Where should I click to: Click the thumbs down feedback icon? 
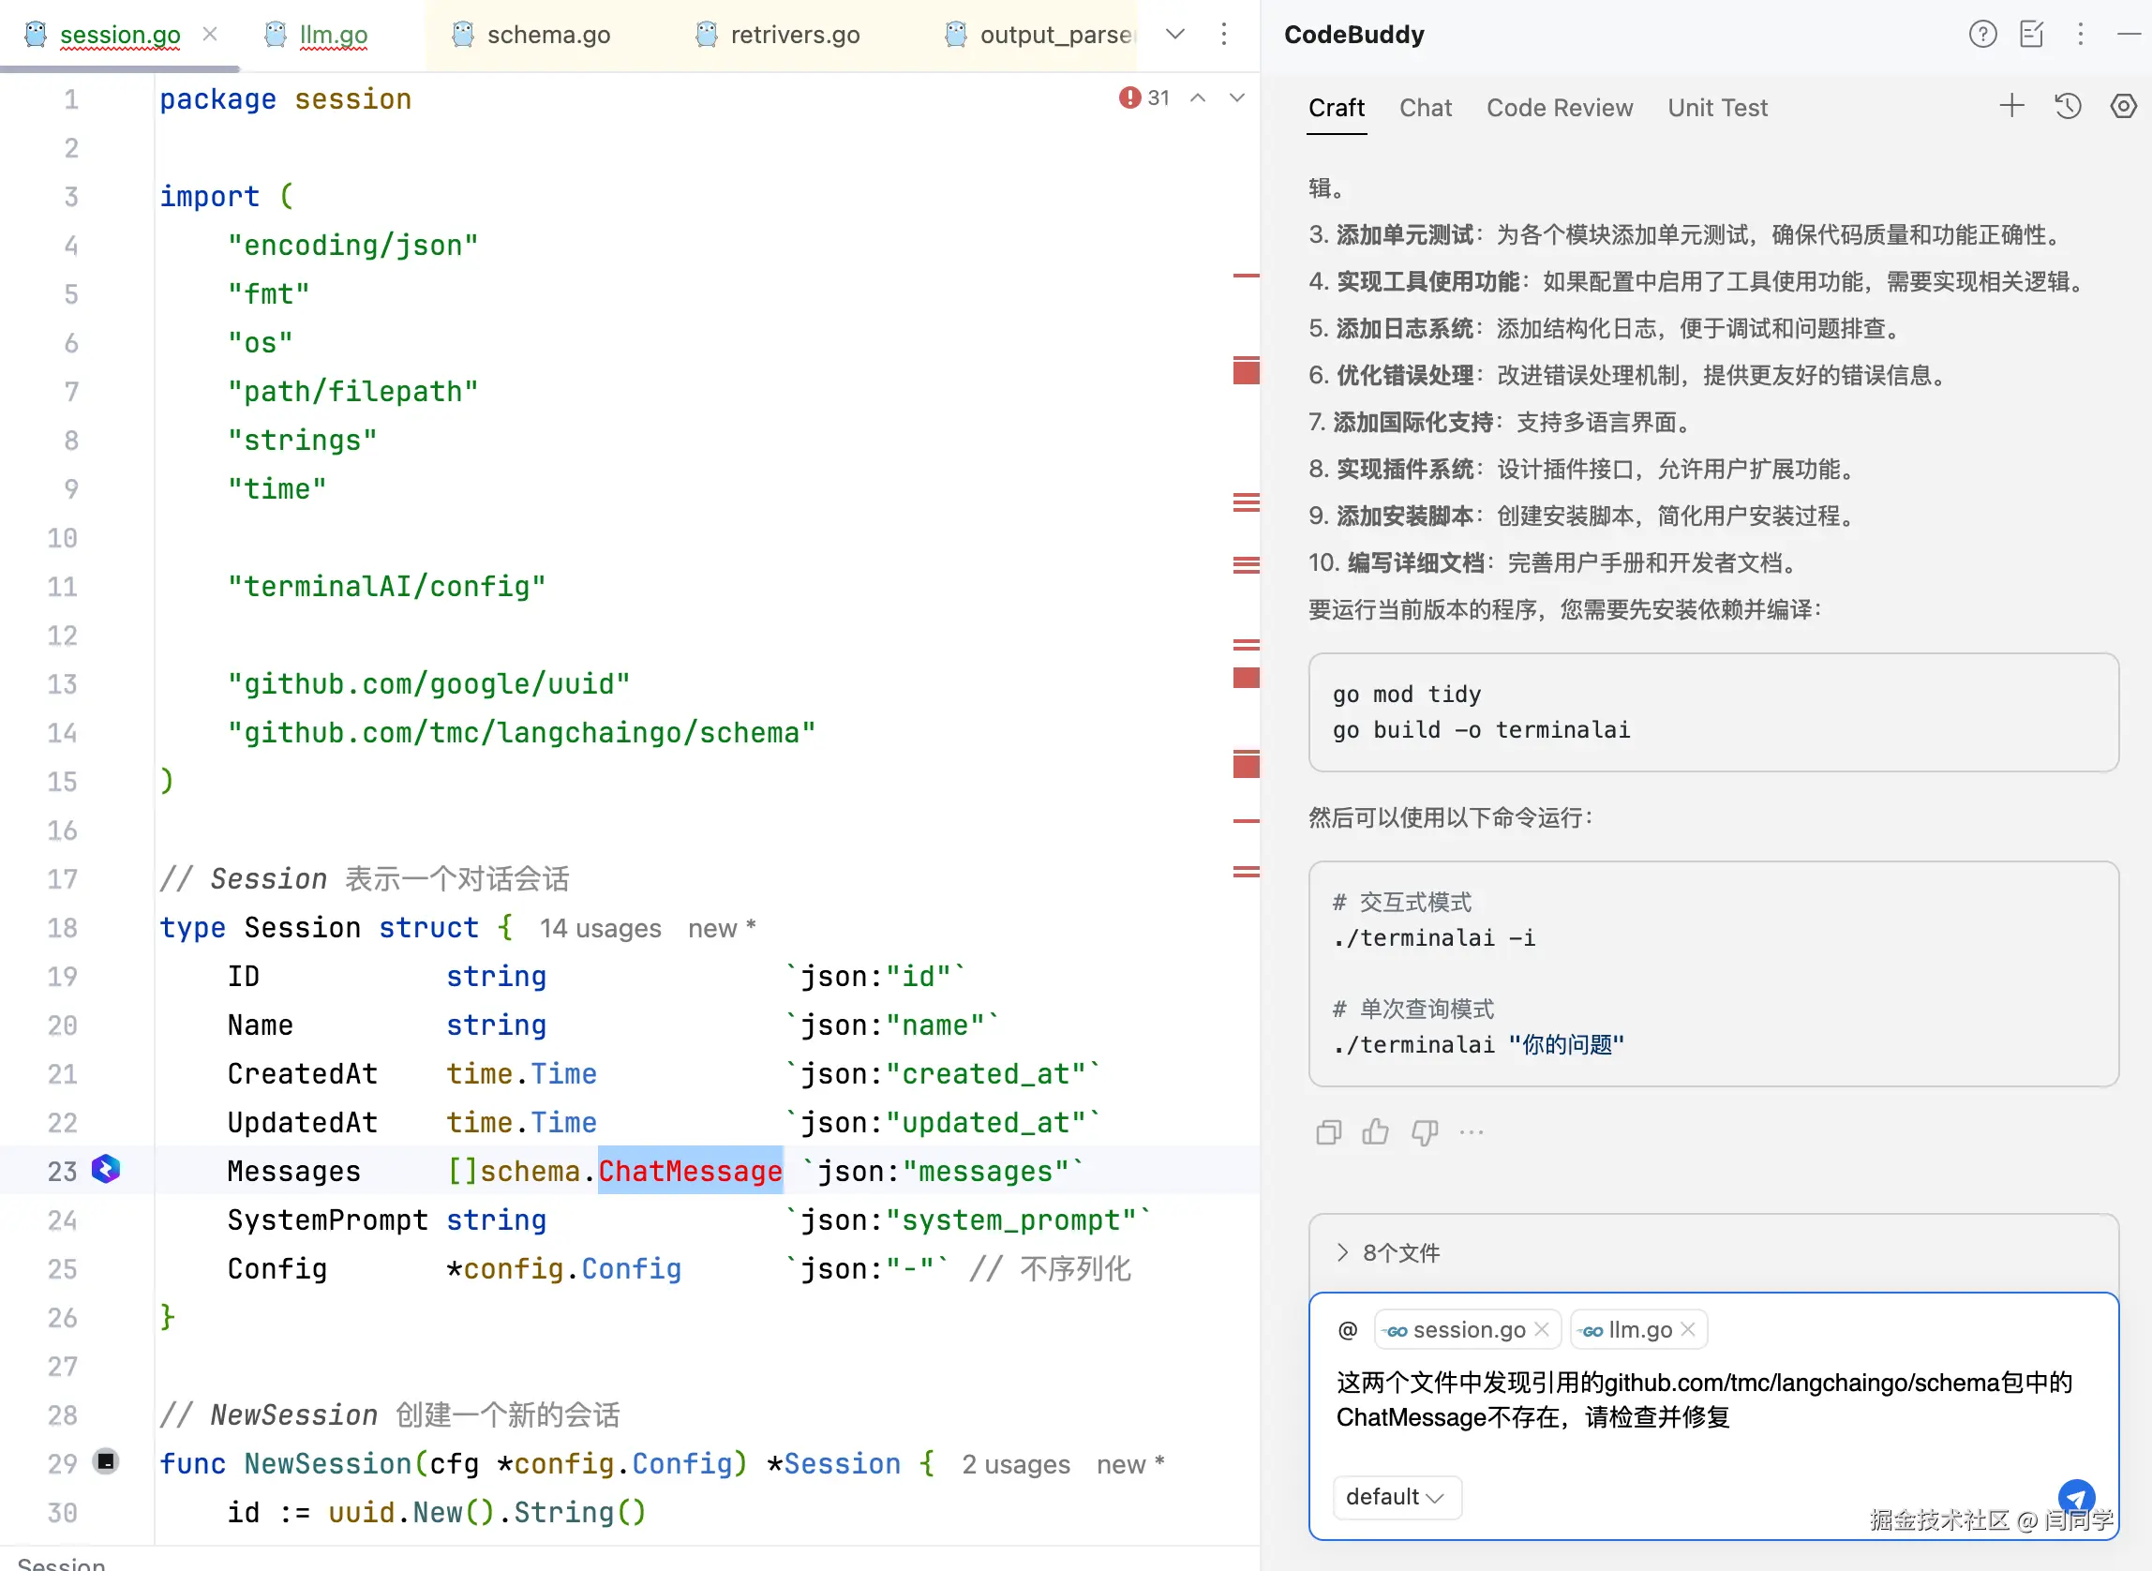click(1424, 1131)
